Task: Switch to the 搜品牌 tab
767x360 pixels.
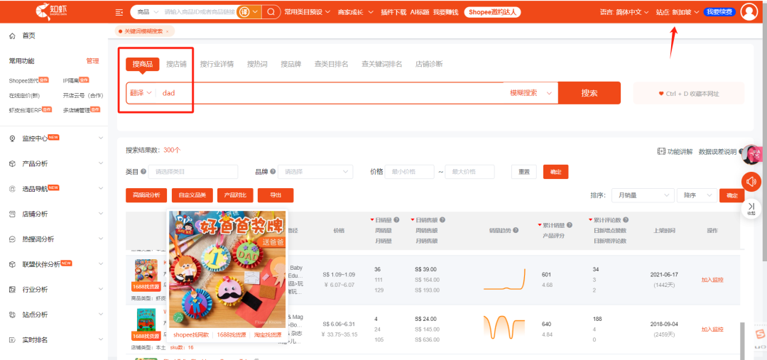Action: (291, 64)
